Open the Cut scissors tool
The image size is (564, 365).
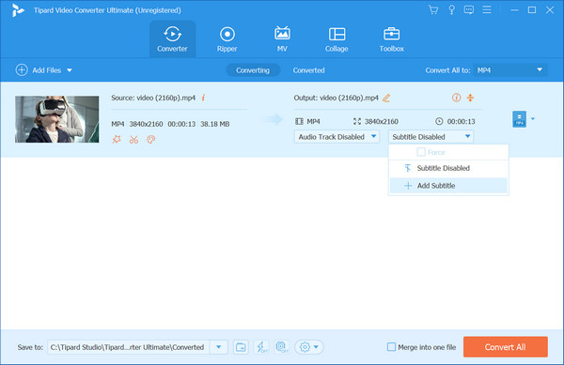pyautogui.click(x=133, y=139)
